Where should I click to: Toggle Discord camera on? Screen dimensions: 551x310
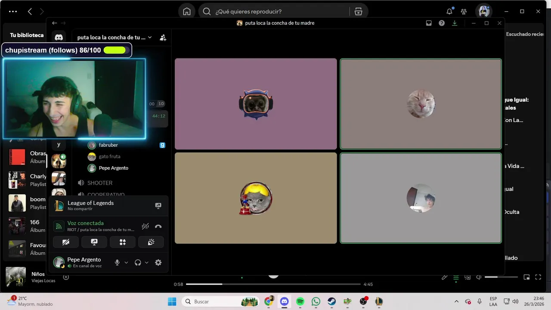tap(66, 242)
